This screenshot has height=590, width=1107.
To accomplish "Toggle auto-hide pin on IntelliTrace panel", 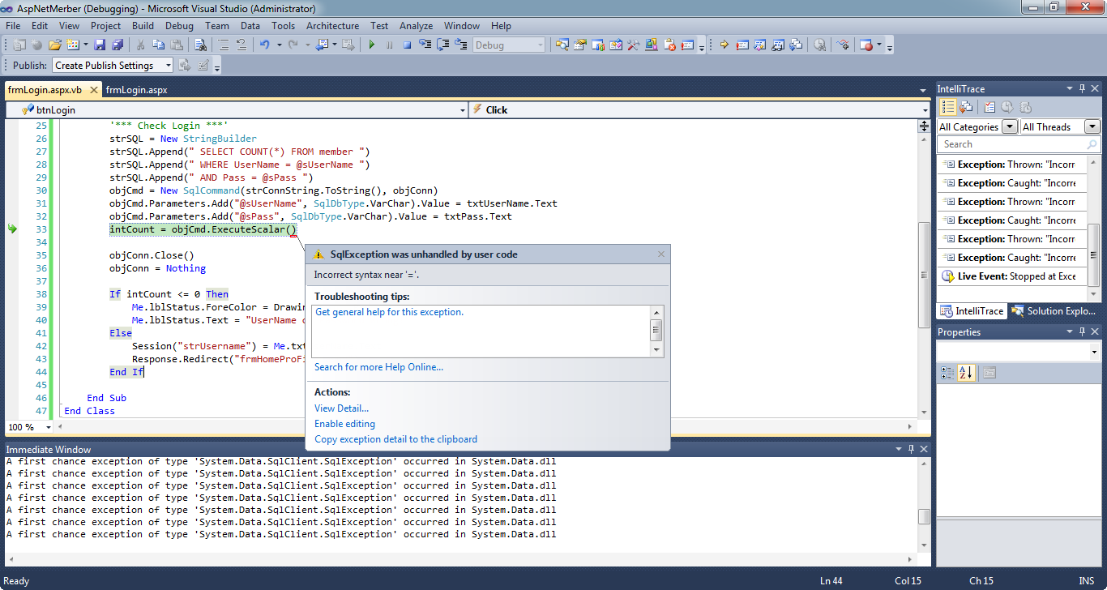I will [x=1082, y=88].
